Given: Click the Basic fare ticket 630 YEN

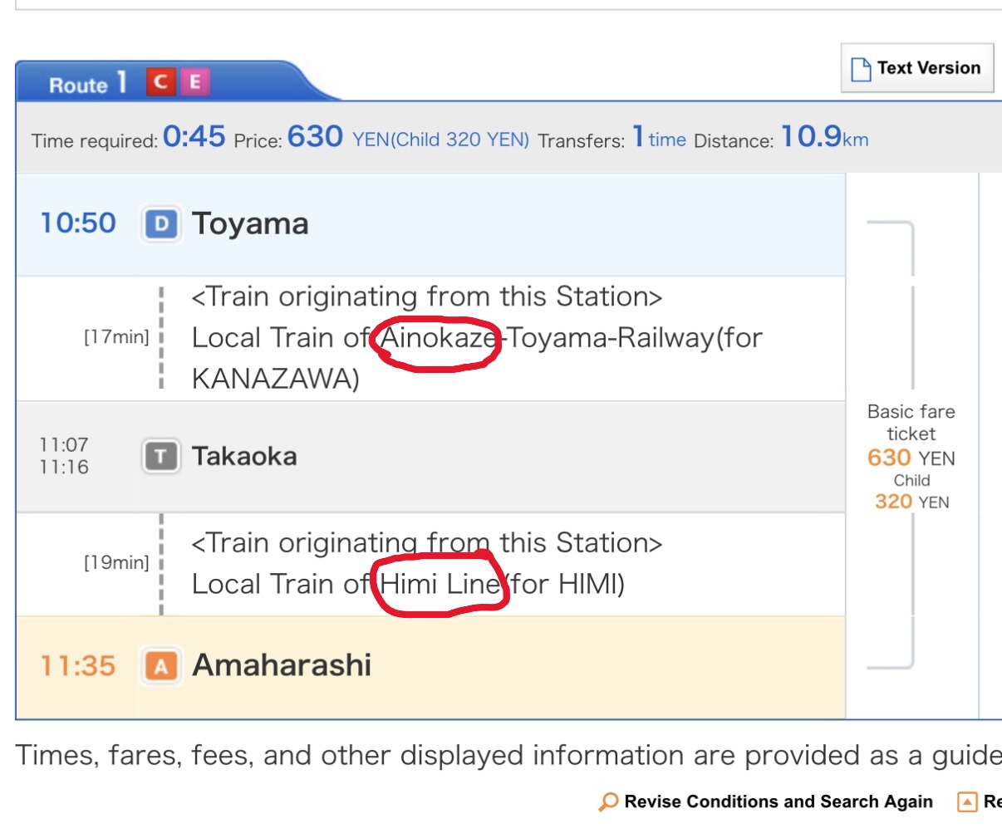Looking at the screenshot, I should click(x=911, y=457).
